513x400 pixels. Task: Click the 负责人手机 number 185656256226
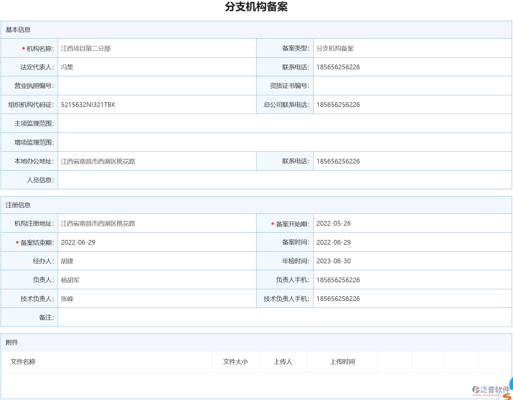[x=338, y=280]
